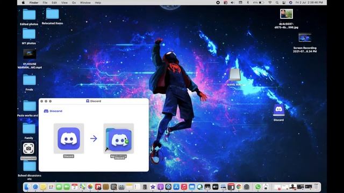Select the Pazio works folder
Image resolution: width=344 pixels, height=193 pixels.
(x=30, y=106)
